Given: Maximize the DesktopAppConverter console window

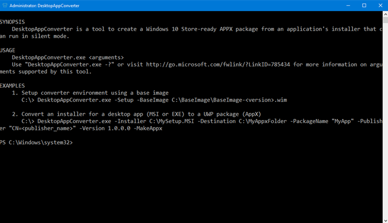Looking at the screenshot, I should coord(364,5).
